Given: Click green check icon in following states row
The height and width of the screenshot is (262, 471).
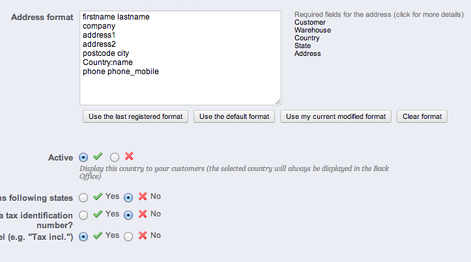Looking at the screenshot, I should tap(98, 196).
